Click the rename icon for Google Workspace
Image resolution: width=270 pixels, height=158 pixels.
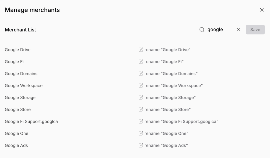pos(141,86)
